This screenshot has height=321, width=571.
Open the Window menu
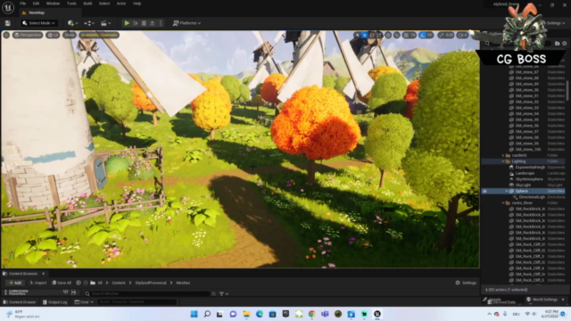(53, 4)
